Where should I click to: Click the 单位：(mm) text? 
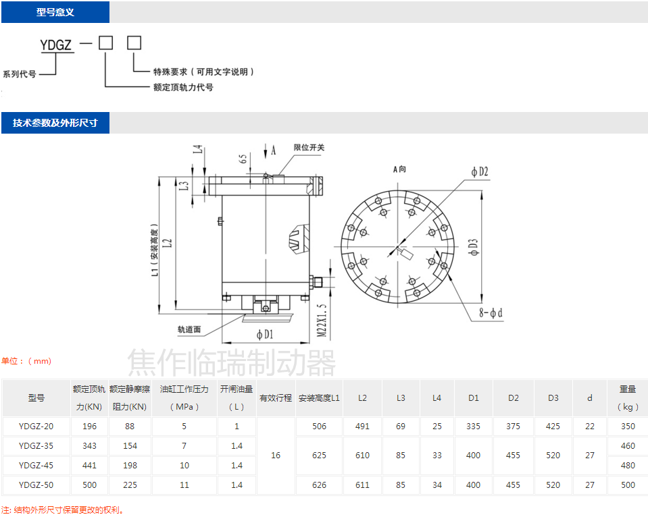tap(26, 360)
